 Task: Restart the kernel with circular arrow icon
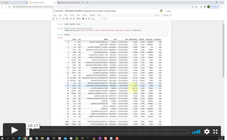tap(86, 19)
